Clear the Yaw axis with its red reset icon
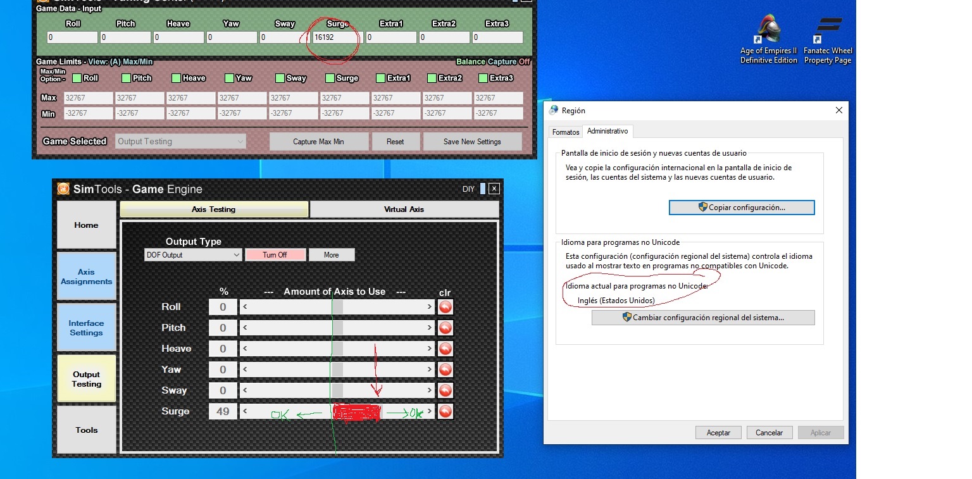This screenshot has width=972, height=479. pyautogui.click(x=445, y=370)
